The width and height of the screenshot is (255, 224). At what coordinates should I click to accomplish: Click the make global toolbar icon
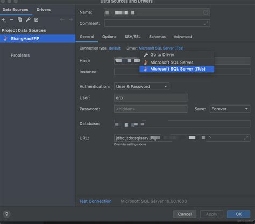pos(37,19)
